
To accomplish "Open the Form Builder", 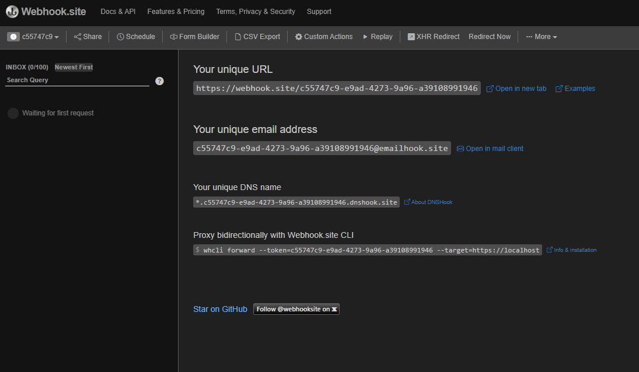I will coord(194,37).
